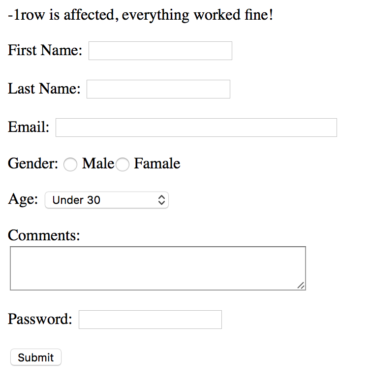Choose the Famale radio button
This screenshot has height=390, width=370.
point(123,164)
